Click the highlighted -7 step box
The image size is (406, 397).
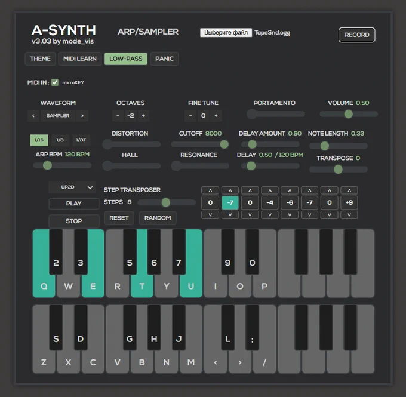[x=230, y=202]
